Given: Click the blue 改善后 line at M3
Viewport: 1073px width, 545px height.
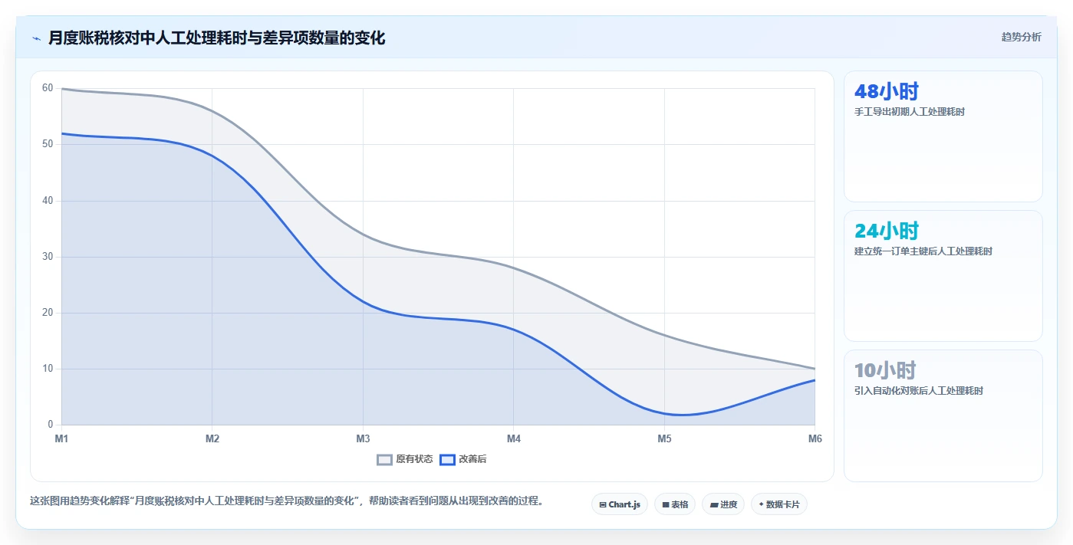Looking at the screenshot, I should pyautogui.click(x=363, y=301).
